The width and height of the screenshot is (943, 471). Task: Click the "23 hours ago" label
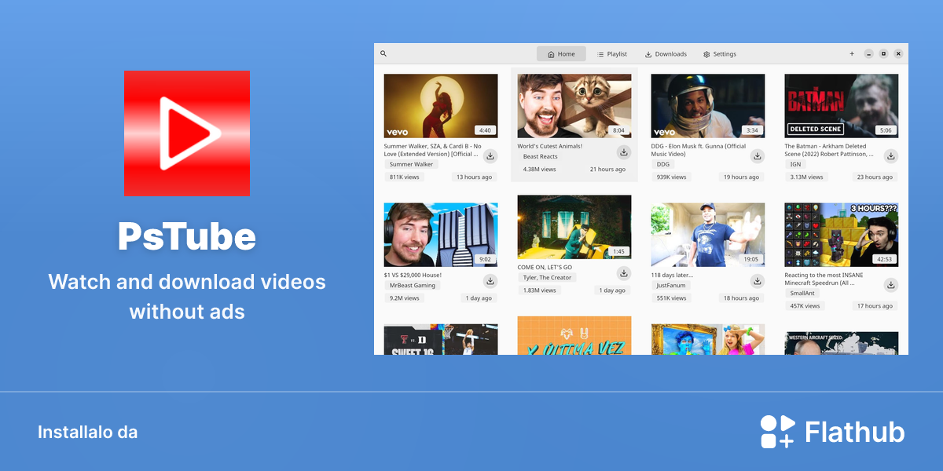[875, 177]
